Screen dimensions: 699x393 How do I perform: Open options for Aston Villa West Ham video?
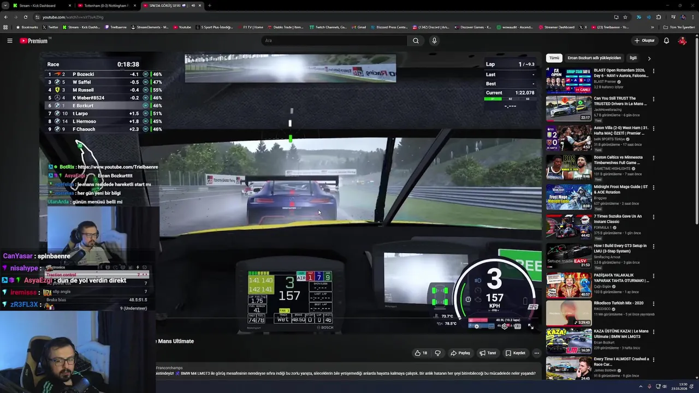point(653,129)
